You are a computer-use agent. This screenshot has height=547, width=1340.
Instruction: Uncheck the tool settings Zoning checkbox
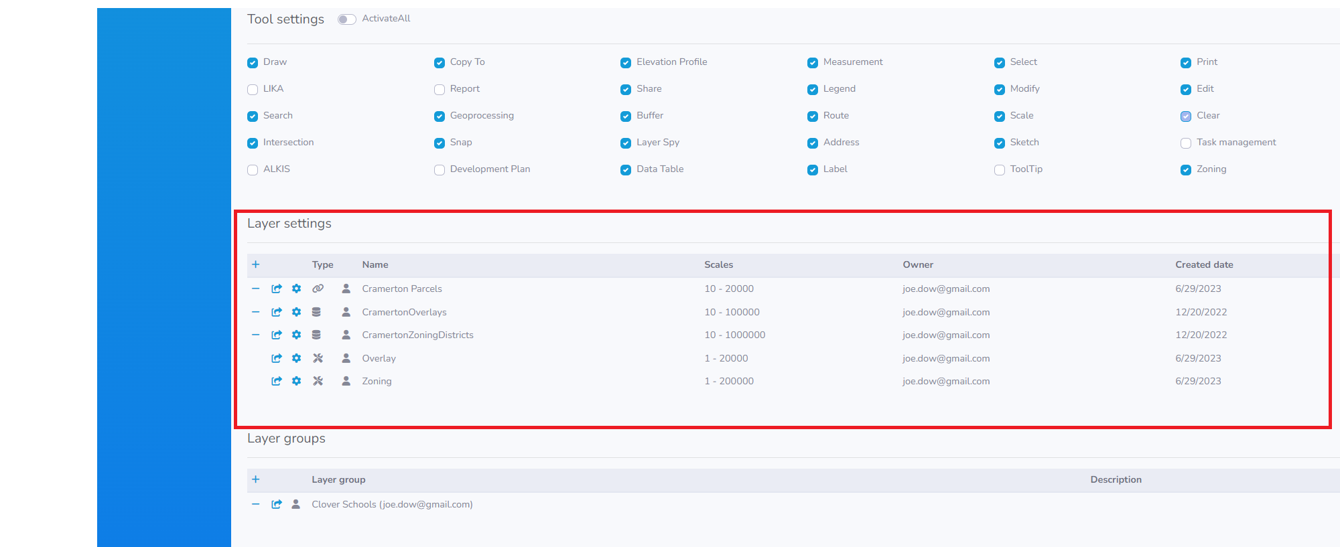1186,169
